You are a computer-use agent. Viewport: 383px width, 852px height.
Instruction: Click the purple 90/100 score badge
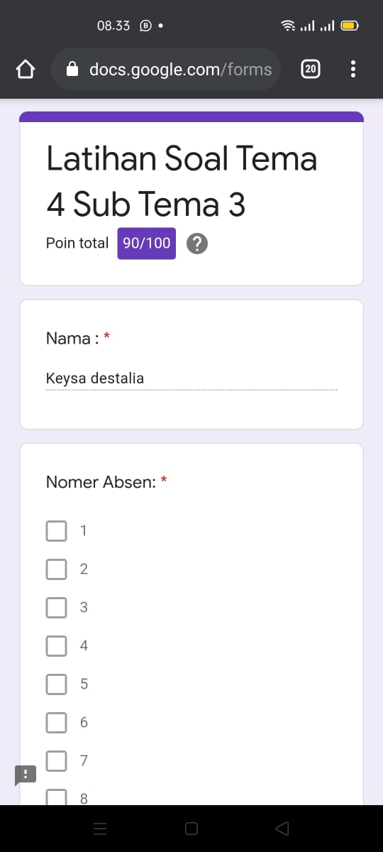[147, 244]
